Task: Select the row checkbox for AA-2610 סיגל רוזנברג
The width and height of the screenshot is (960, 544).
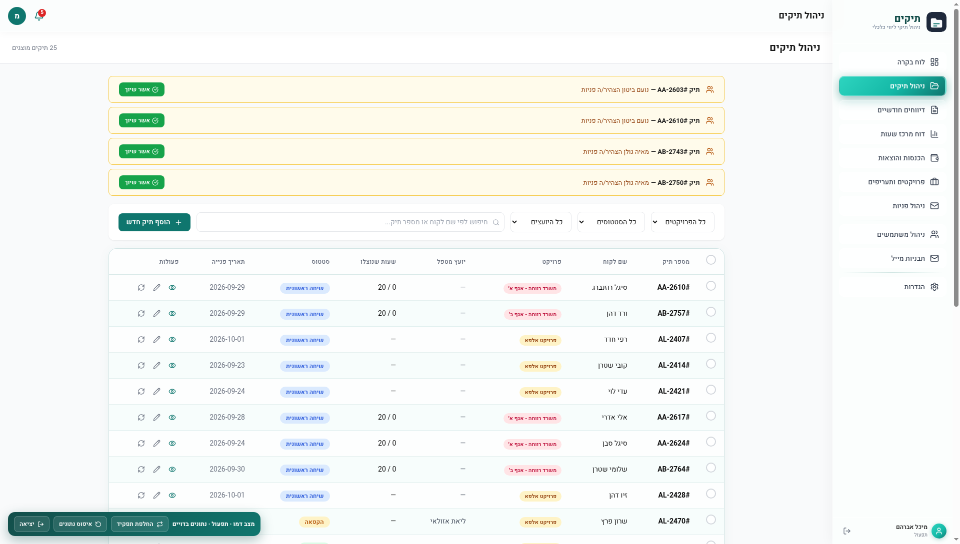Action: (x=711, y=286)
